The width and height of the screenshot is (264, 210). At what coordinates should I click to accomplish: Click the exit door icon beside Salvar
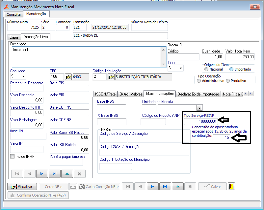pyautogui.click(x=232, y=186)
